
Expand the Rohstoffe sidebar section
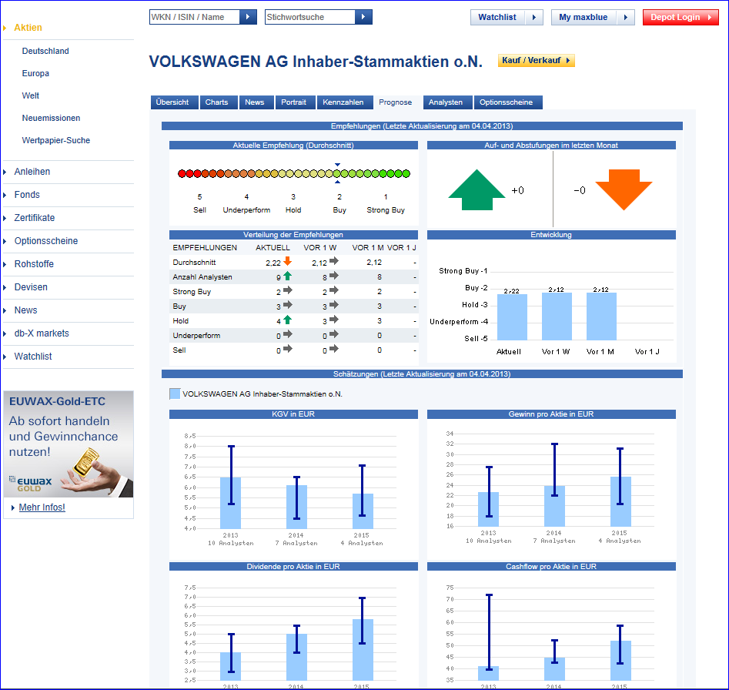(34, 264)
